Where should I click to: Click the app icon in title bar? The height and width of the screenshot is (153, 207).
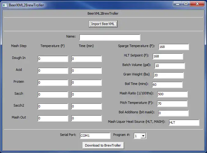pos(5,5)
